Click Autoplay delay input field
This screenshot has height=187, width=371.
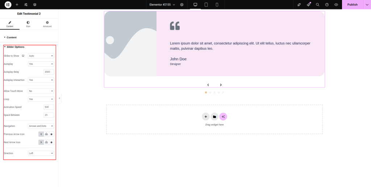click(49, 72)
